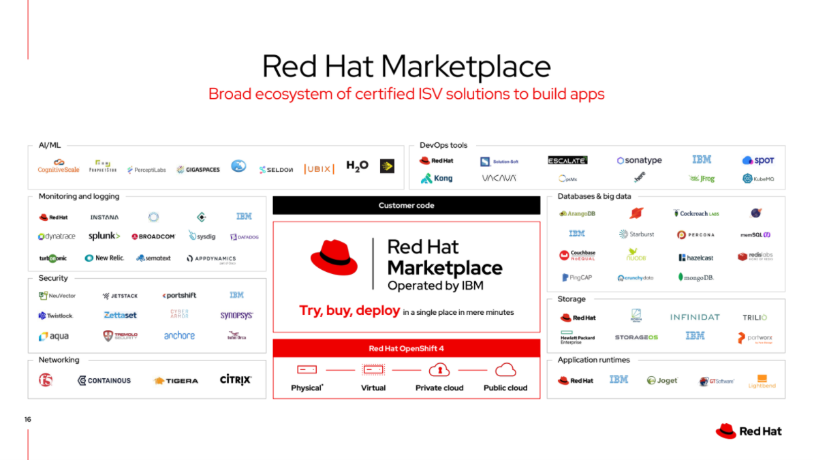Select the PerceptiLabs logo

(x=146, y=170)
